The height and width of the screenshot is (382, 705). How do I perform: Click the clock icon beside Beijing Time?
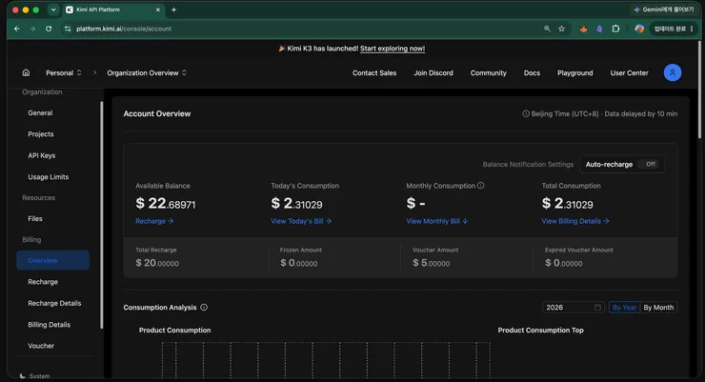point(526,113)
